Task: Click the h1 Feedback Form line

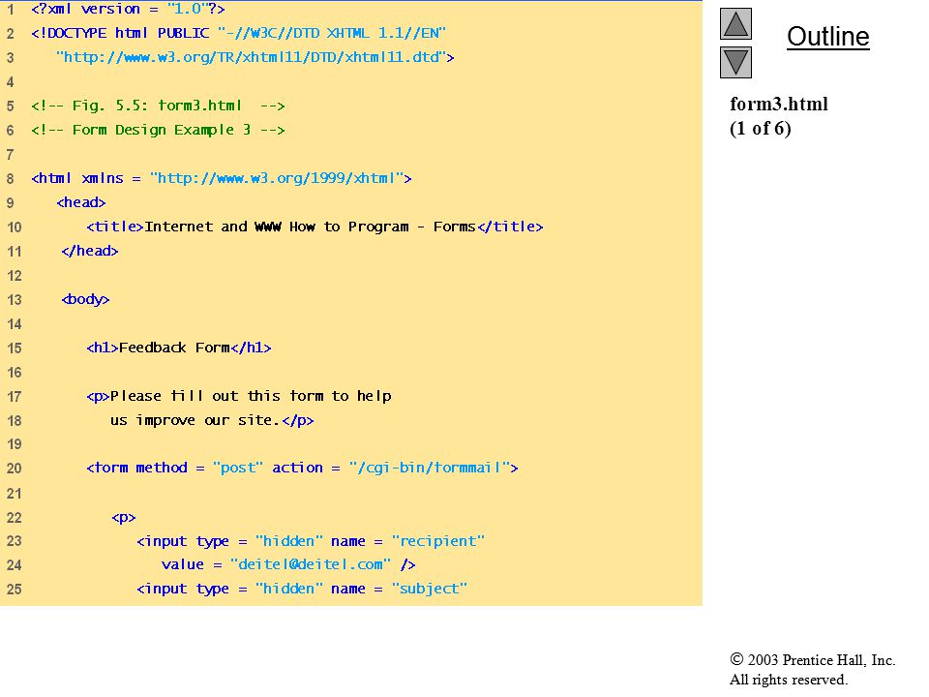Action: click(x=179, y=348)
